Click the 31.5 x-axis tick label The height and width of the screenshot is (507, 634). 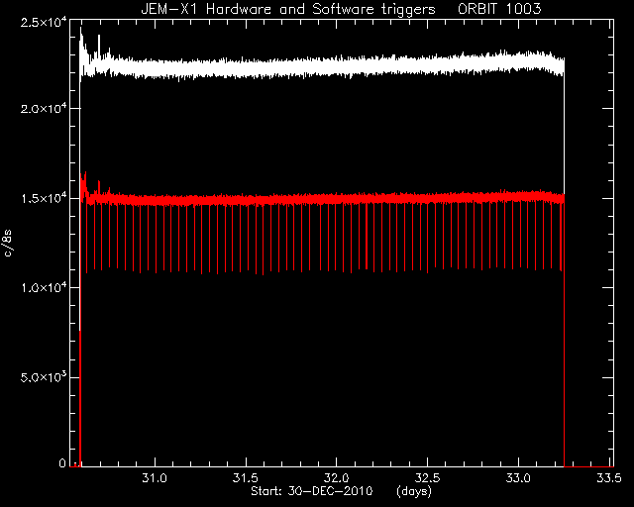pos(246,478)
